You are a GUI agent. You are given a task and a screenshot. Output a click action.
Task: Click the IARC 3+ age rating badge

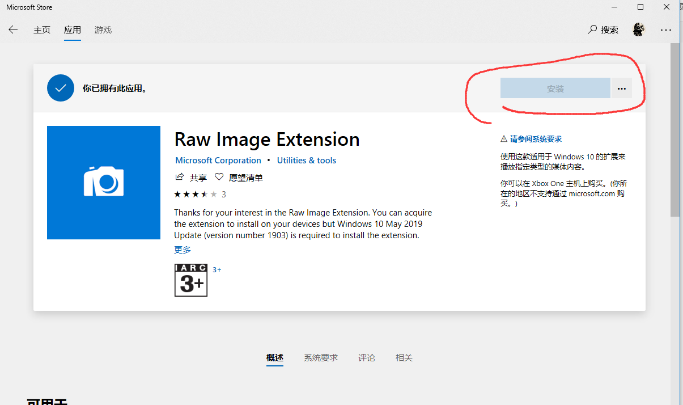click(x=190, y=280)
